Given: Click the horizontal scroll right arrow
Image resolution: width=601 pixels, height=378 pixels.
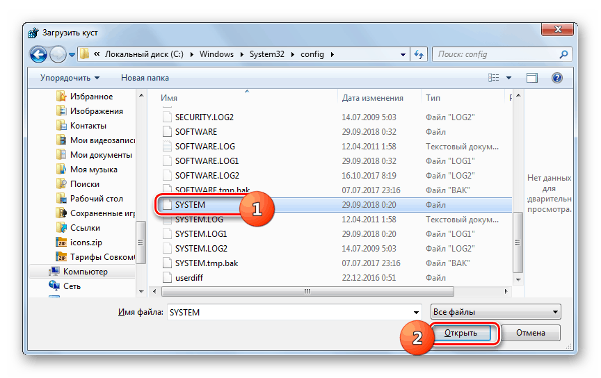Looking at the screenshot, I should click(506, 291).
